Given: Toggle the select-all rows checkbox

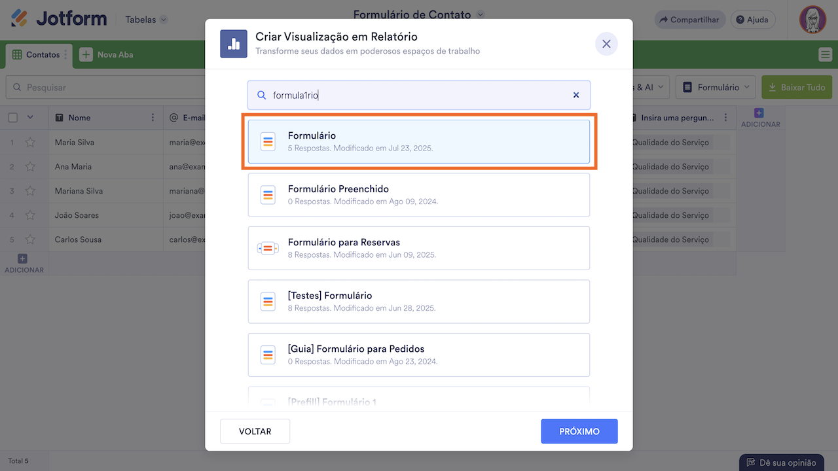Looking at the screenshot, I should pyautogui.click(x=13, y=118).
